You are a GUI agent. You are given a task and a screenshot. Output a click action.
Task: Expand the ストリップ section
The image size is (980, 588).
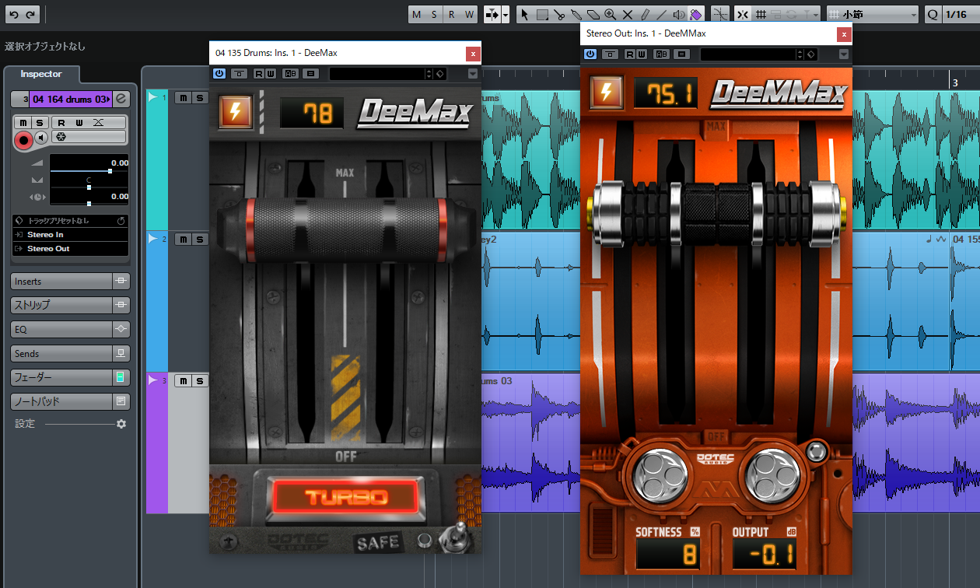pyautogui.click(x=61, y=306)
